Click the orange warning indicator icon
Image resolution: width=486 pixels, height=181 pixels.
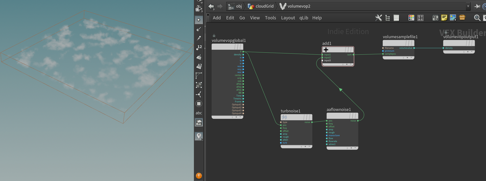[x=198, y=176]
